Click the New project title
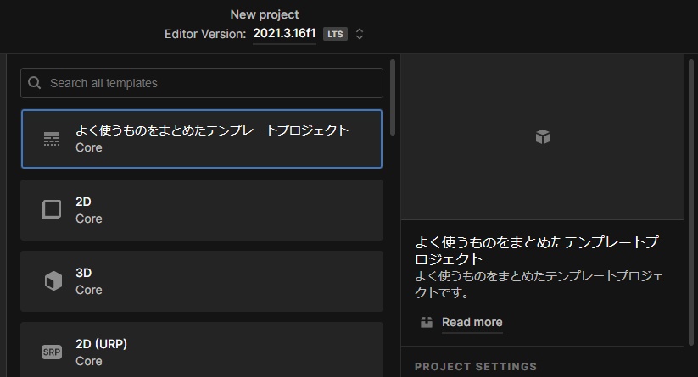This screenshot has width=698, height=377. (x=265, y=14)
